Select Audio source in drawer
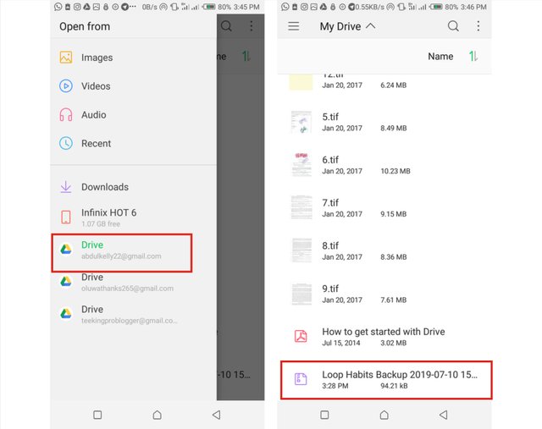 pos(134,115)
